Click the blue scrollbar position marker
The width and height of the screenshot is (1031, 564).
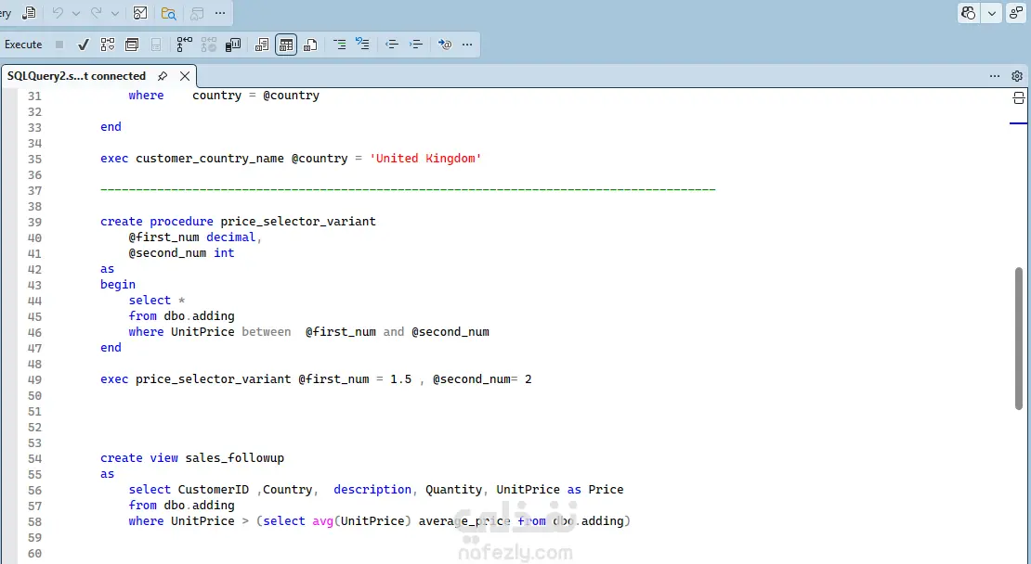1019,122
